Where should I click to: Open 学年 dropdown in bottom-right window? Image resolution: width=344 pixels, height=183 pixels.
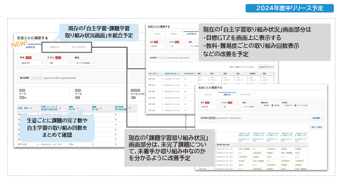(210, 107)
